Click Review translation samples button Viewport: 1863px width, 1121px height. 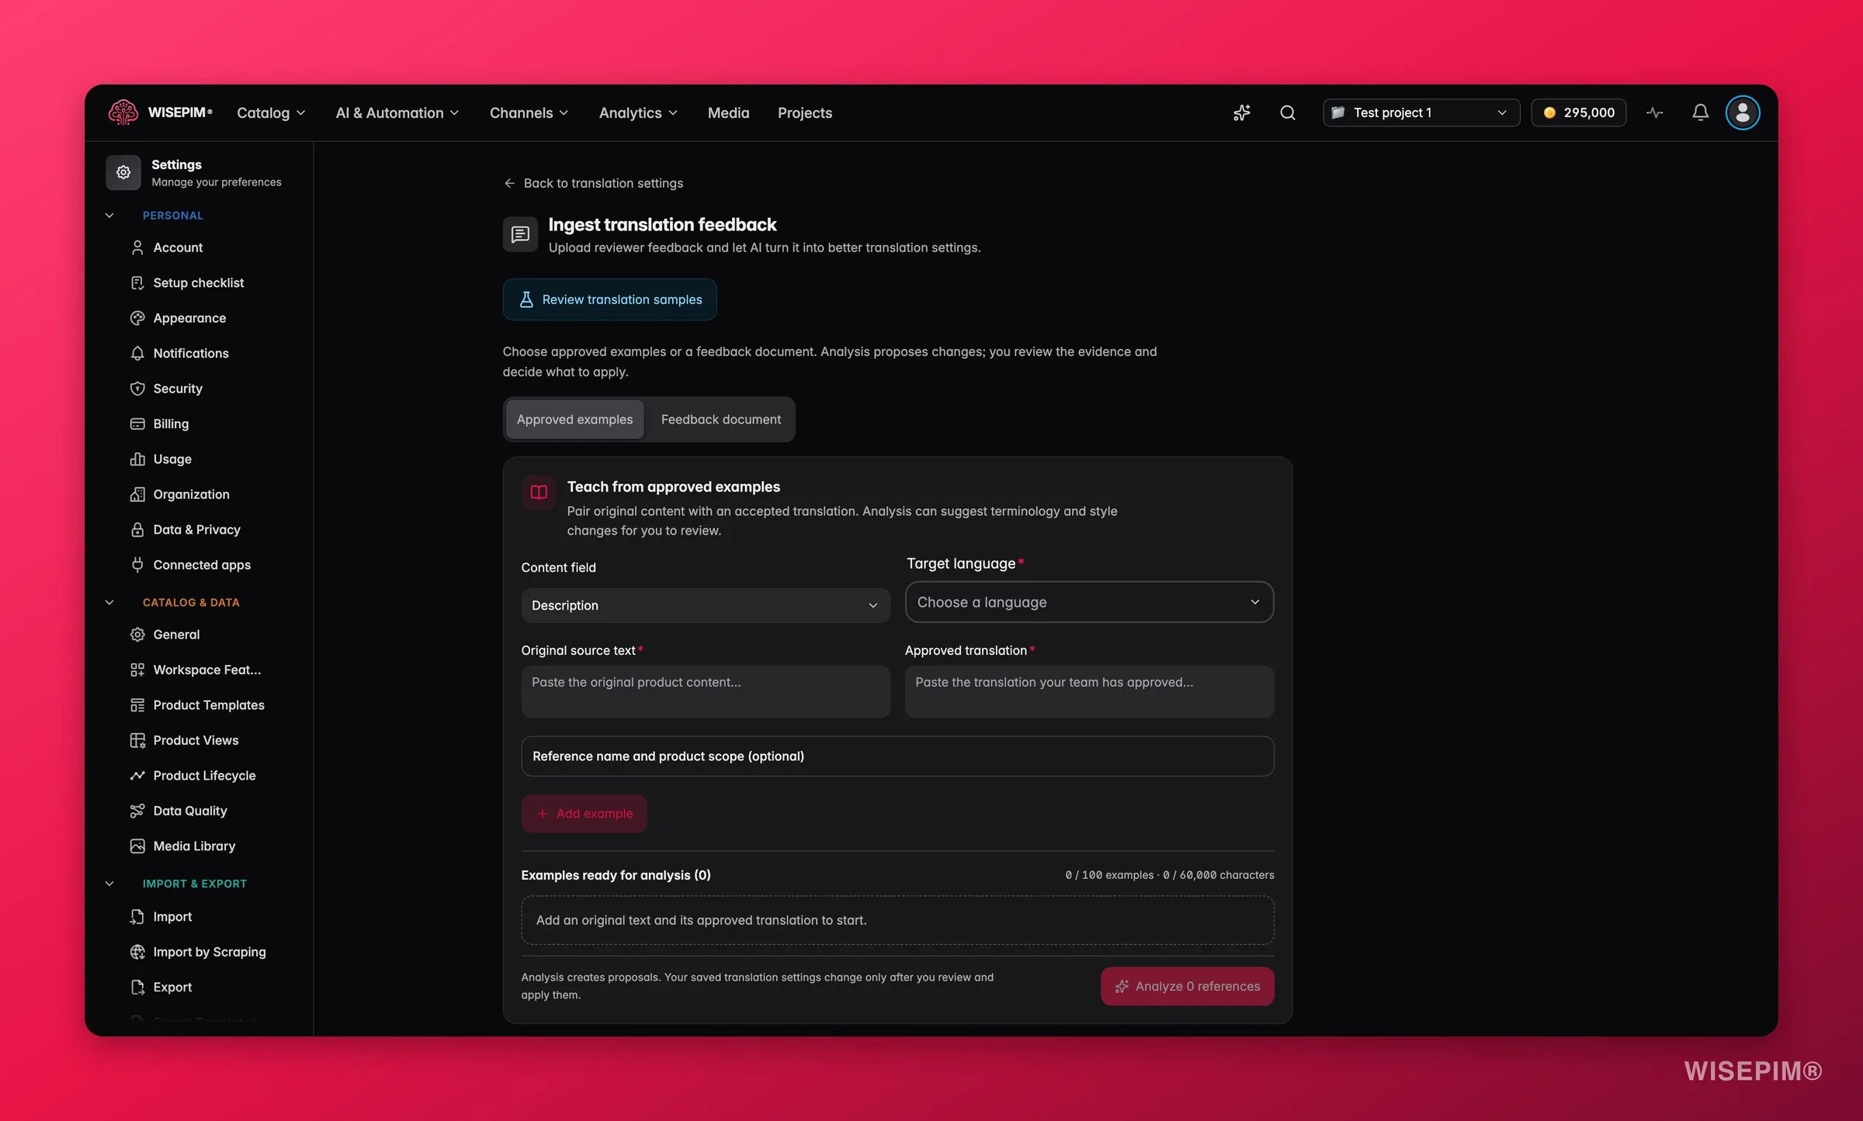(609, 299)
